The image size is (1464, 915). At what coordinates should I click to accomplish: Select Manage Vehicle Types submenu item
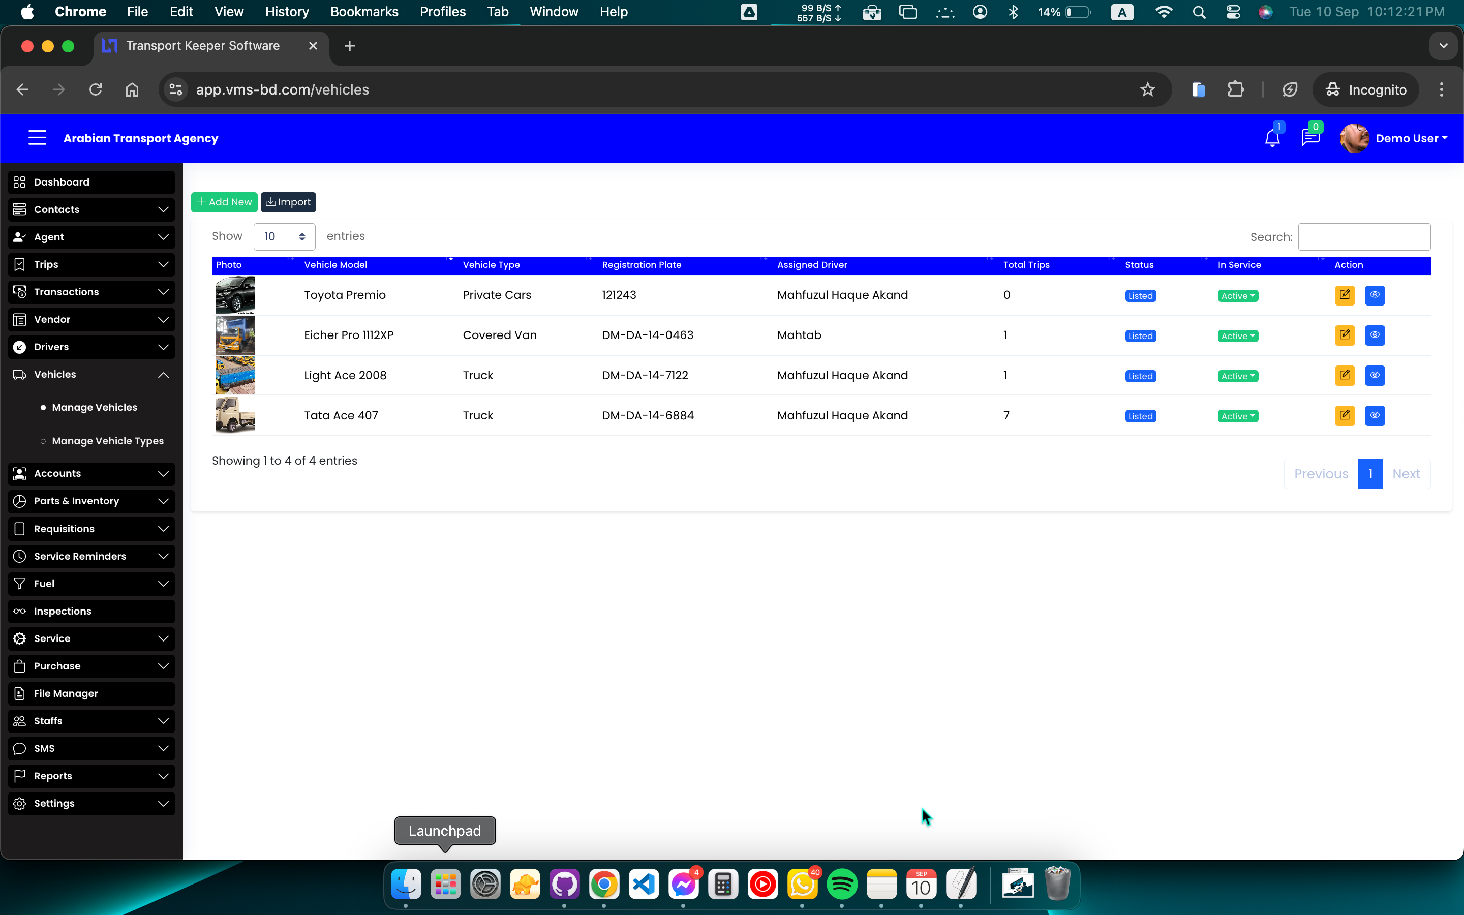(108, 441)
